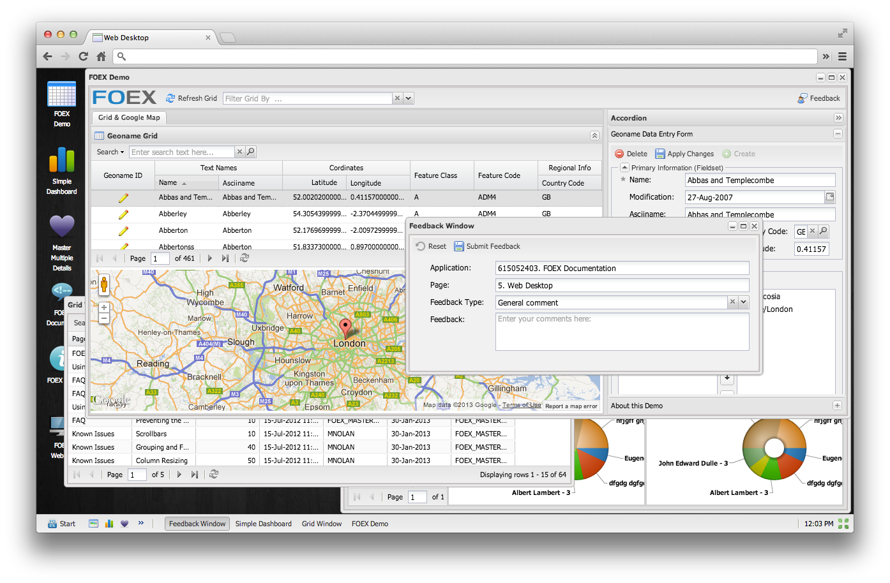Clear the Geoname Grid search text
Image resolution: width=890 pixels, height=583 pixels.
click(x=239, y=152)
